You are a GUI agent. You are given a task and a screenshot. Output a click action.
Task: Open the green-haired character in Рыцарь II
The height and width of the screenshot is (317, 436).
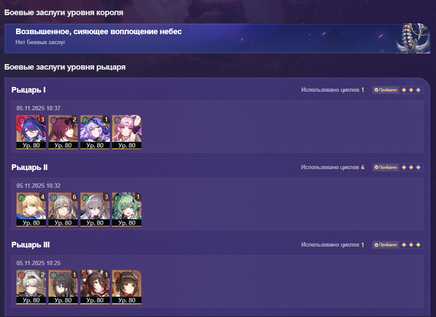(x=127, y=209)
